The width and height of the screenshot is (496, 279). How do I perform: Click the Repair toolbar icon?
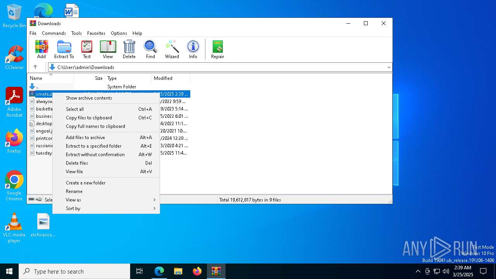point(217,49)
